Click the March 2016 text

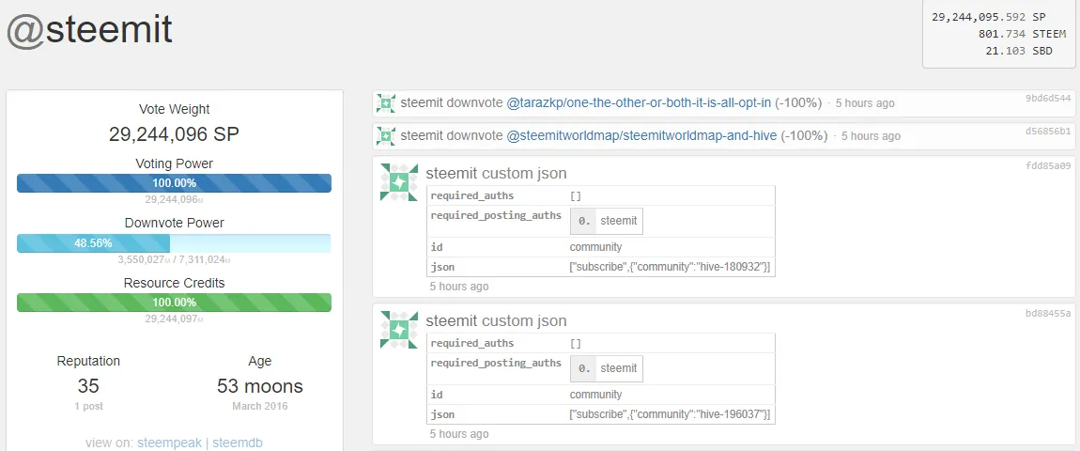[259, 406]
